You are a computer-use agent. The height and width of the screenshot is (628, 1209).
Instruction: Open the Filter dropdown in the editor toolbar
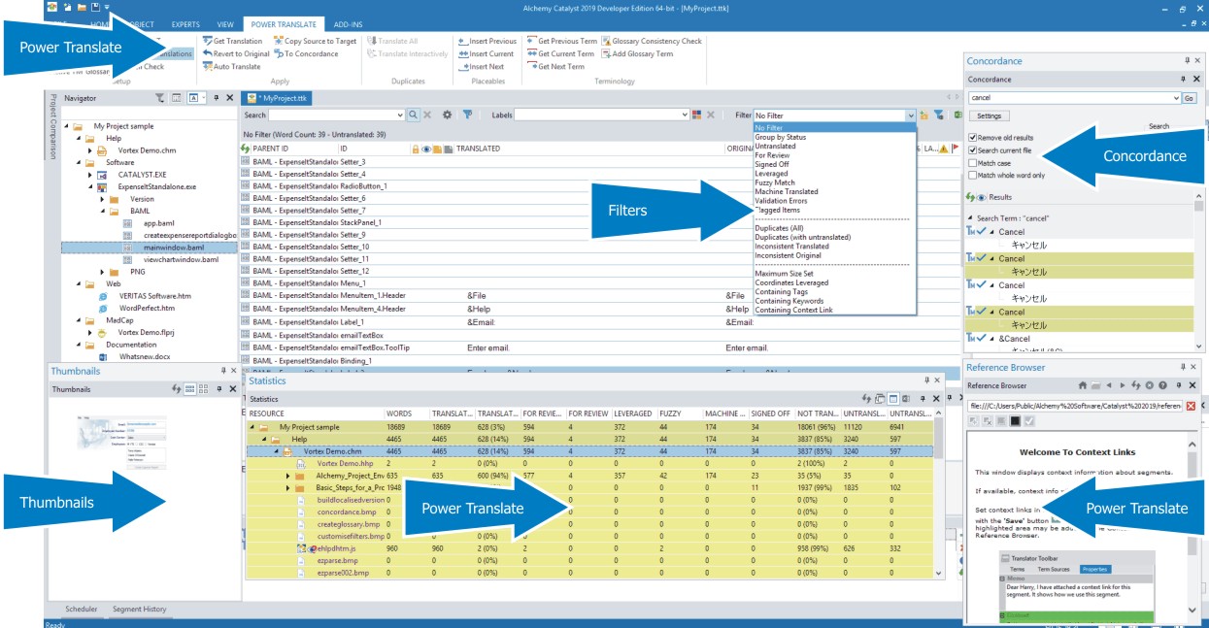pos(910,115)
